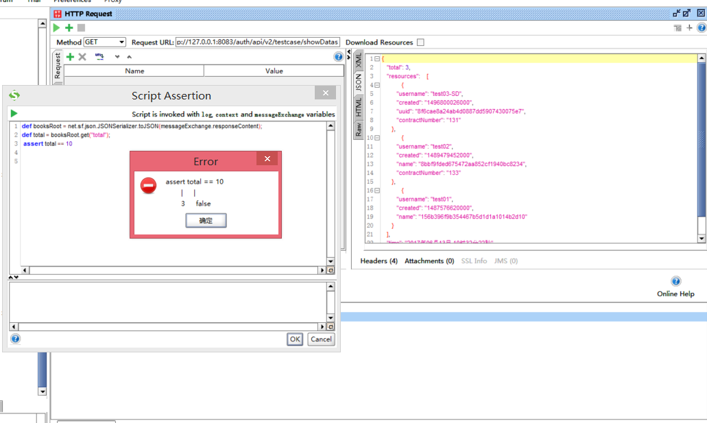Add a new parameter with the green plus
The image size is (707, 423).
click(70, 57)
